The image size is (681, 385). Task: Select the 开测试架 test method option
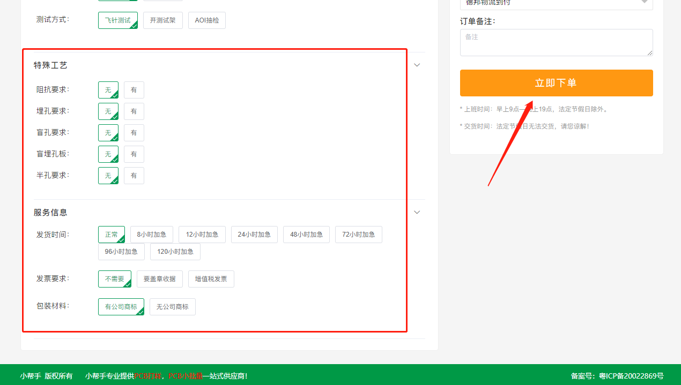click(x=163, y=20)
